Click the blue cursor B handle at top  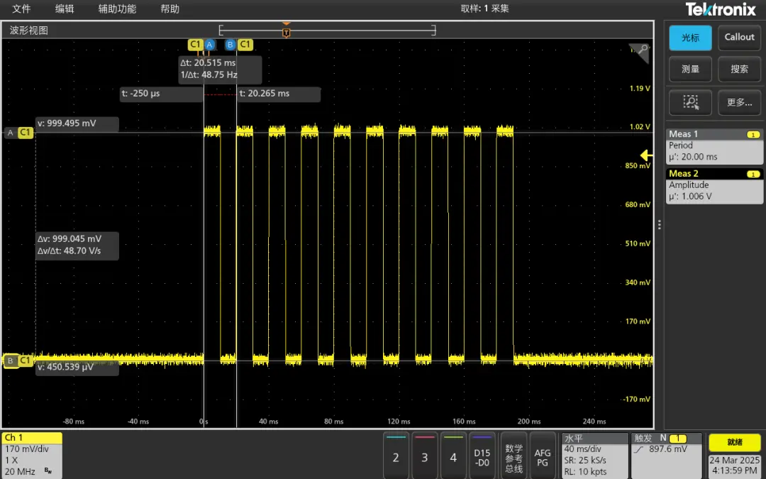(230, 45)
